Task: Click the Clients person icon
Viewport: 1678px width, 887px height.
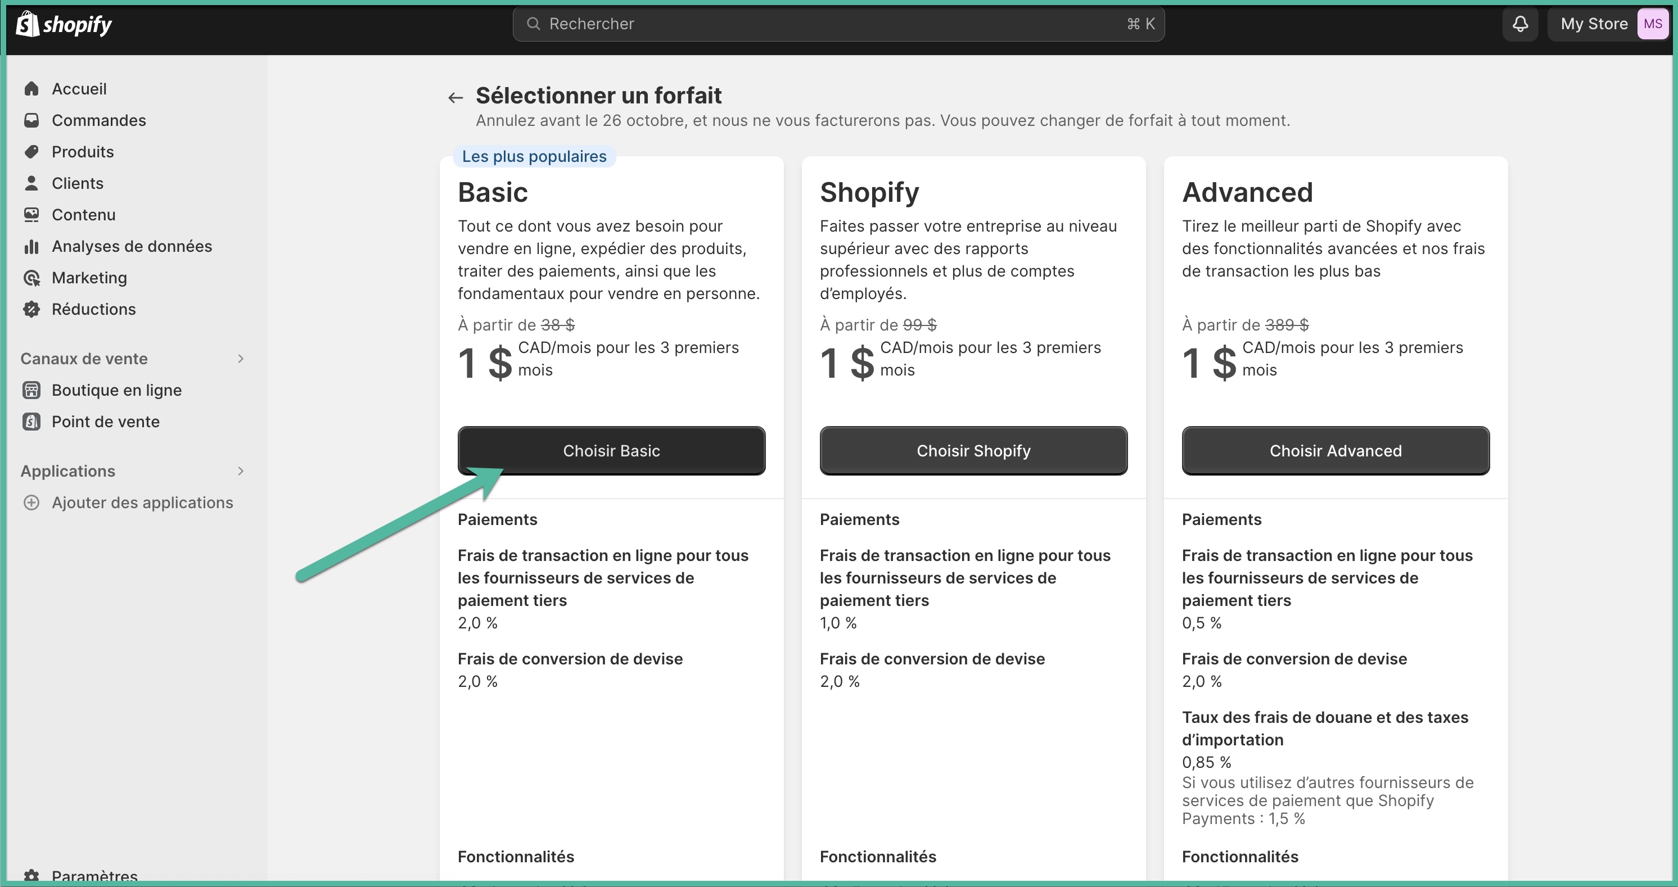Action: coord(31,183)
